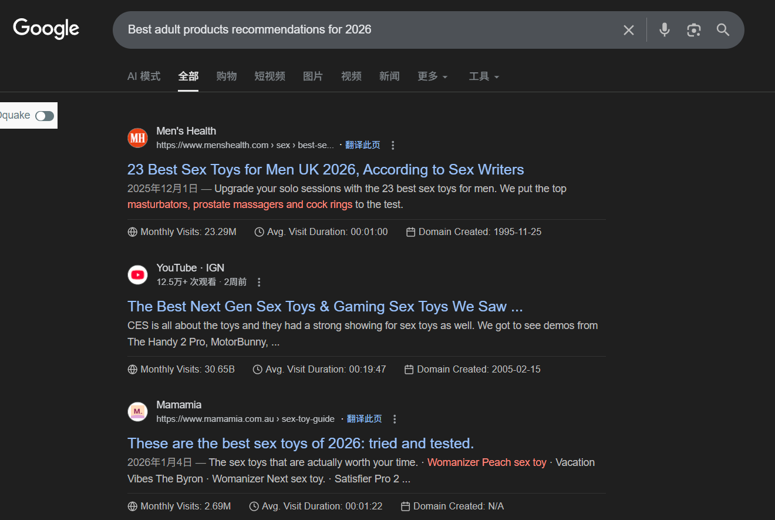This screenshot has width=775, height=520.
Task: Open the Mamamia result title link
Action: 300,443
